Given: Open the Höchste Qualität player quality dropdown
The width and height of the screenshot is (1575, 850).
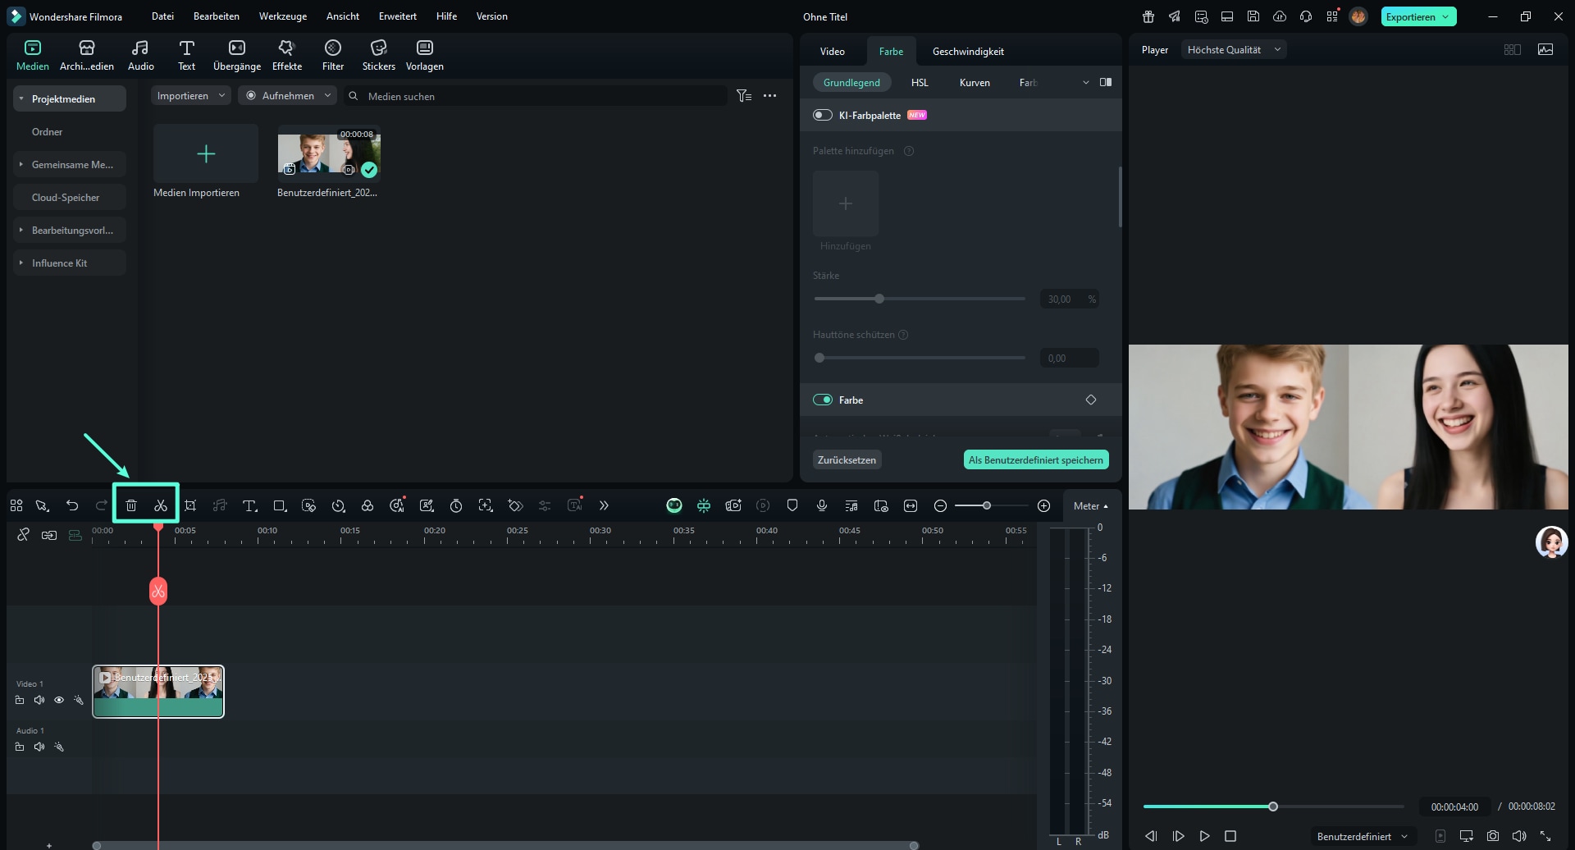Looking at the screenshot, I should click(1234, 50).
